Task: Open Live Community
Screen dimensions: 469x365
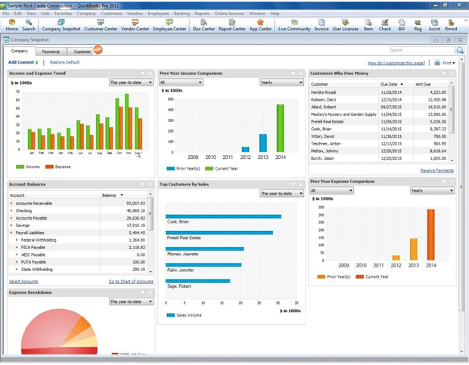Action: (294, 25)
